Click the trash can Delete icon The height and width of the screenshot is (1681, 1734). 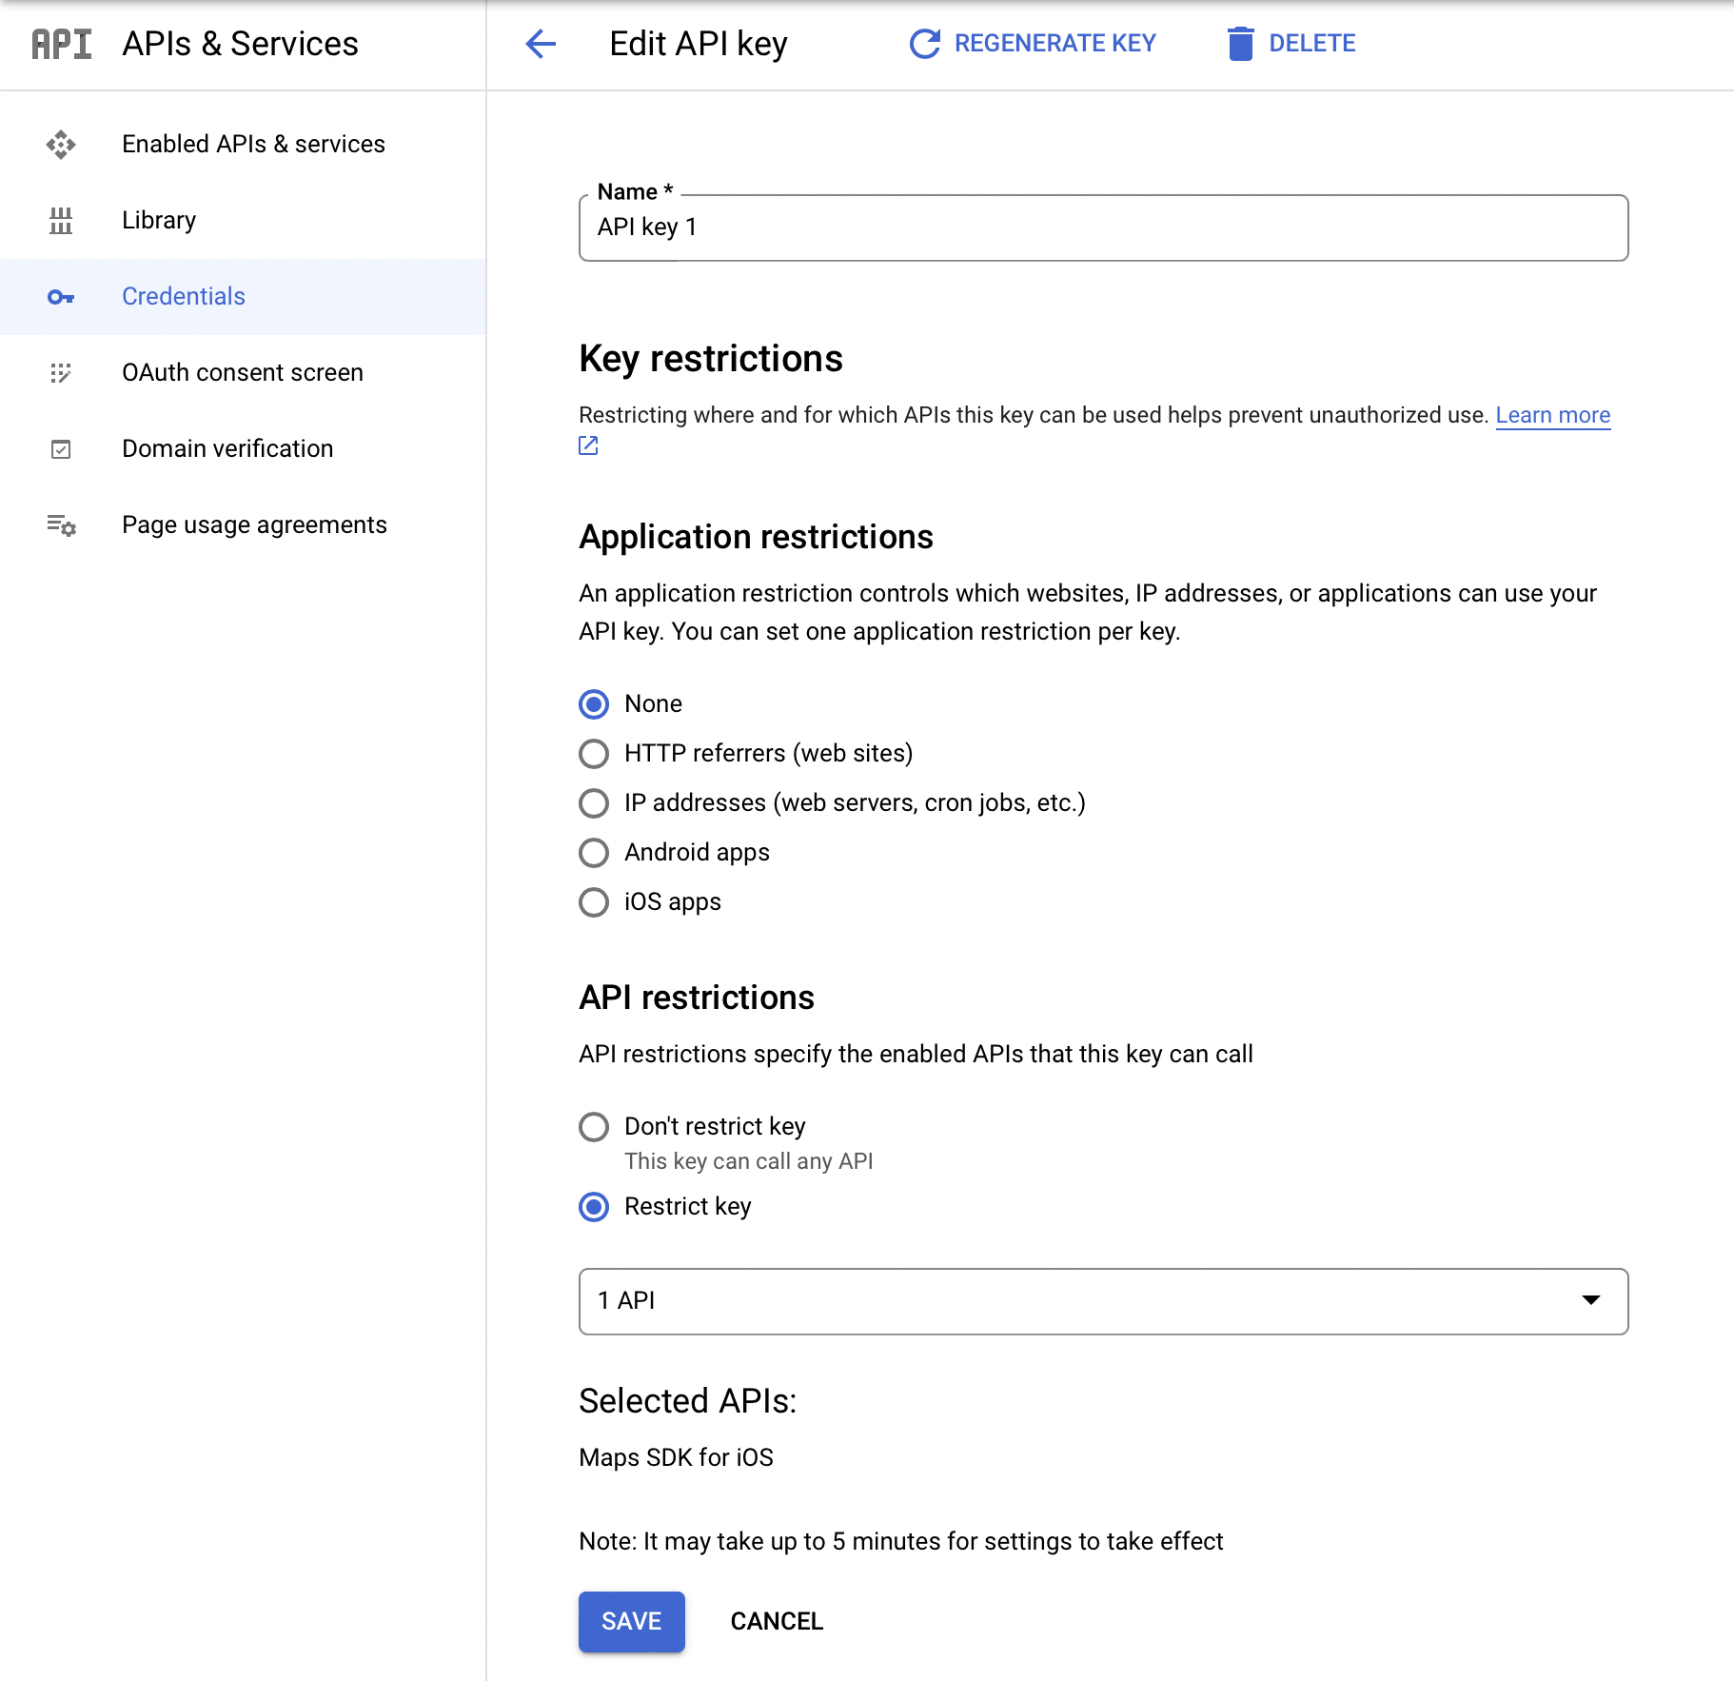click(1240, 44)
